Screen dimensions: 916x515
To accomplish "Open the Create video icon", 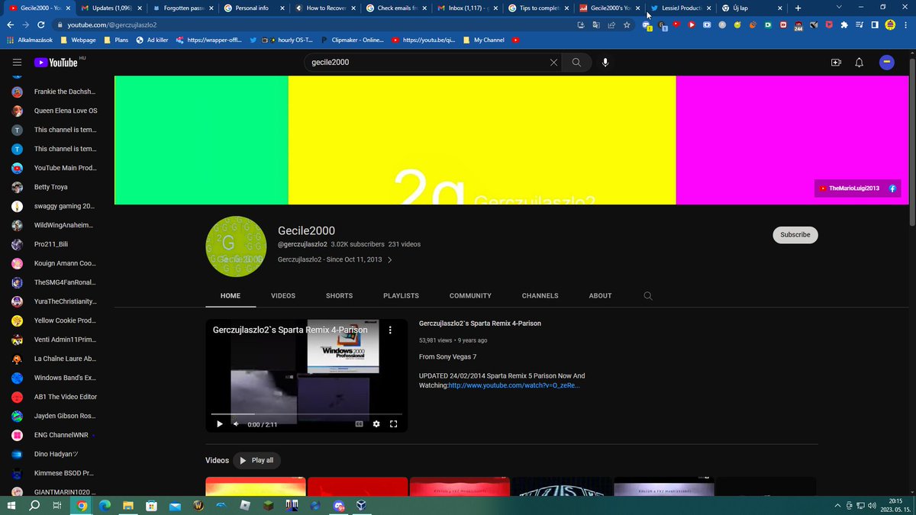I will (836, 63).
